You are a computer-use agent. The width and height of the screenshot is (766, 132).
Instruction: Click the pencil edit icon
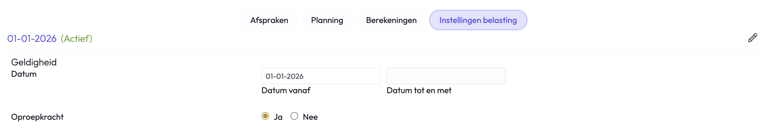pos(753,38)
